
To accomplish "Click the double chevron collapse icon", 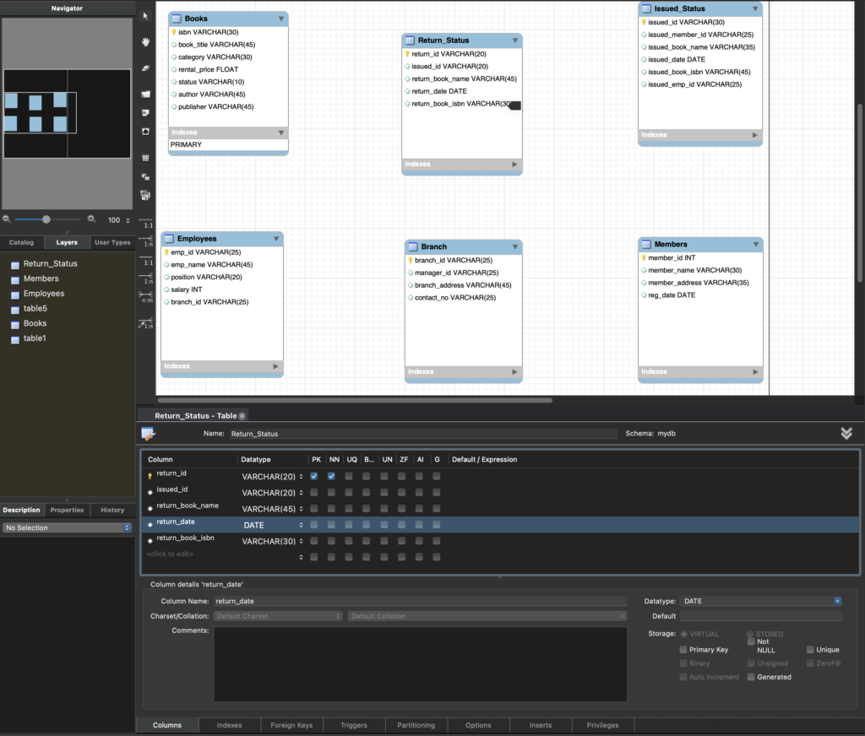I will [846, 433].
